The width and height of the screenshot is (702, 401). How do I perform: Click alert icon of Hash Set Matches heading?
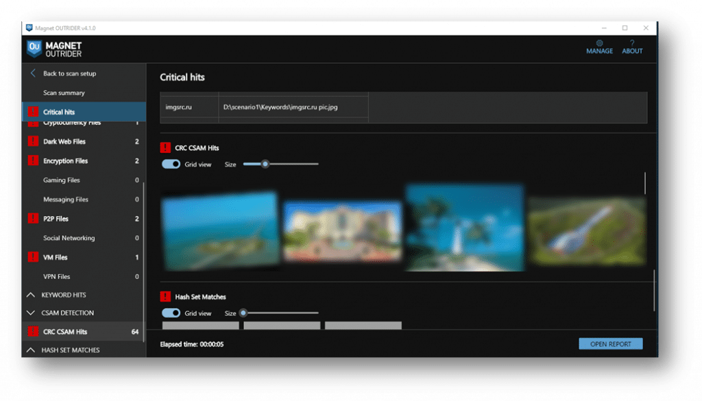165,296
